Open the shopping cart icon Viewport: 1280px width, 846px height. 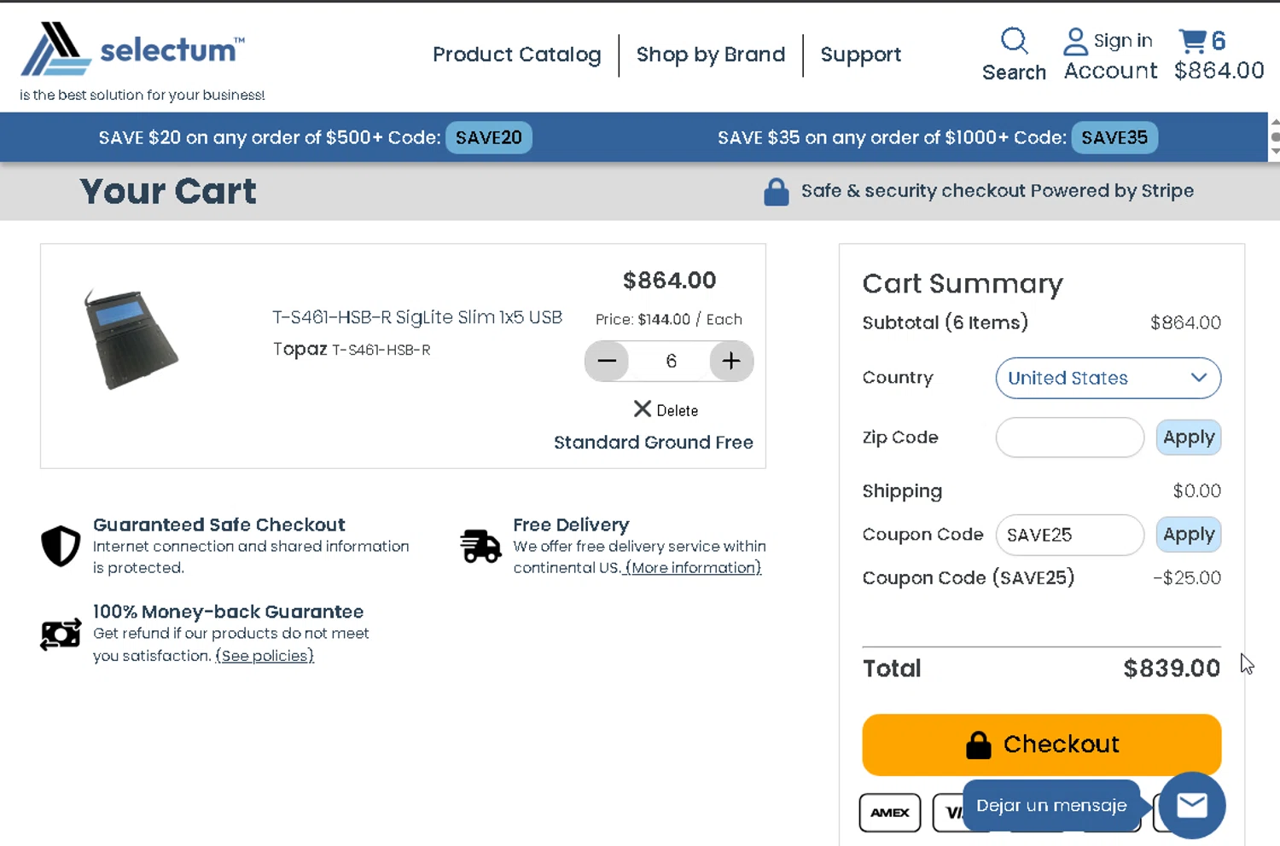coord(1192,40)
